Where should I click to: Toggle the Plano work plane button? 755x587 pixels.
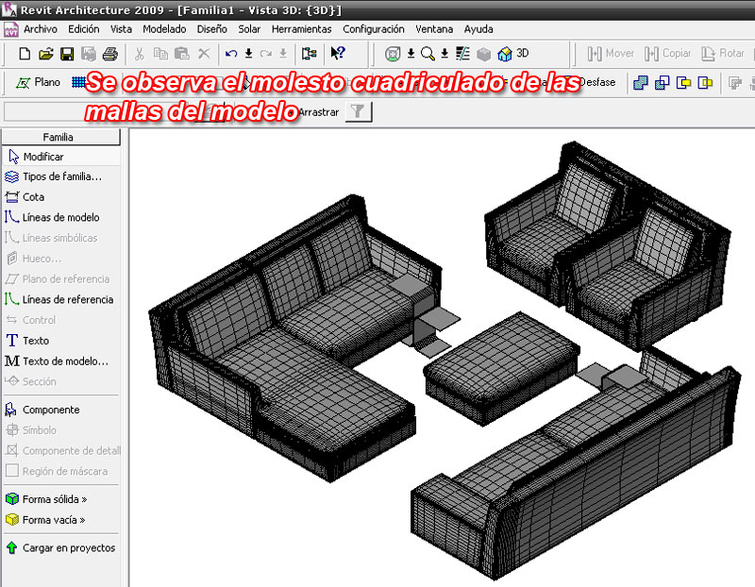point(36,83)
